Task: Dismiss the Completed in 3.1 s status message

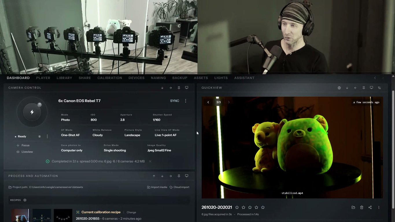Action: [150, 161]
